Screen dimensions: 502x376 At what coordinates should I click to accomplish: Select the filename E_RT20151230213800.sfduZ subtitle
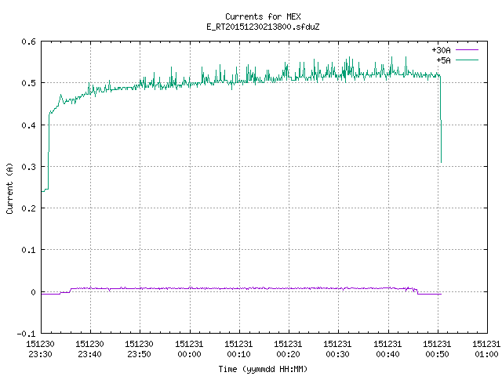tap(263, 27)
